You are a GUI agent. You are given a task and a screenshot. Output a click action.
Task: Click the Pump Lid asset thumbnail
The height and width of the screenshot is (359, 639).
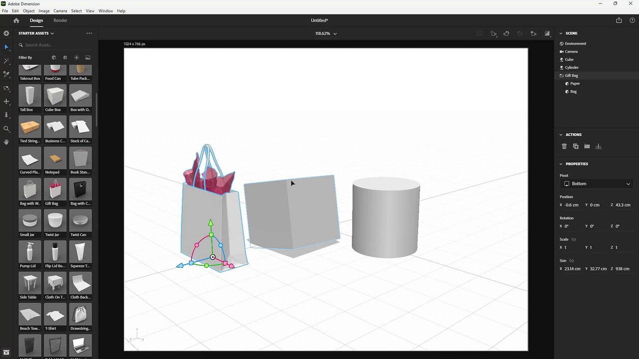29,252
